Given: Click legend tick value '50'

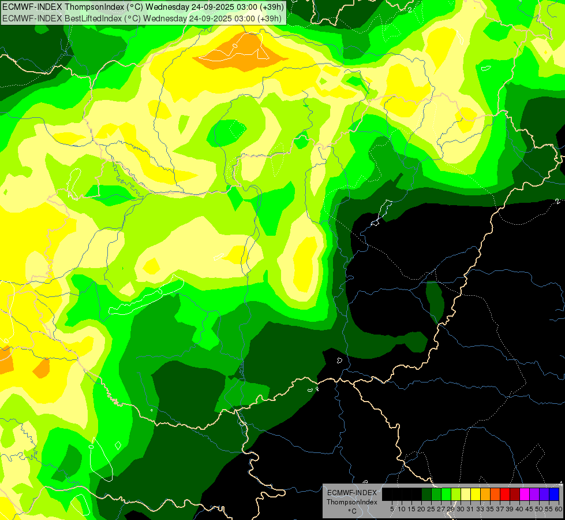Looking at the screenshot, I should coord(538,509).
